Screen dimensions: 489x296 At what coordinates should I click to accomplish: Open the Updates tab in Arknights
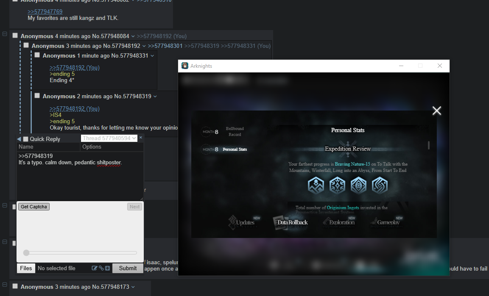click(244, 222)
